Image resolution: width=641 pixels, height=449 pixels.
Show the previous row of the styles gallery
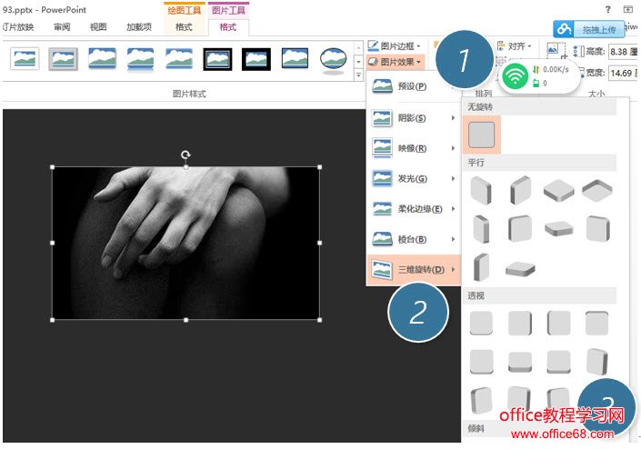358,48
